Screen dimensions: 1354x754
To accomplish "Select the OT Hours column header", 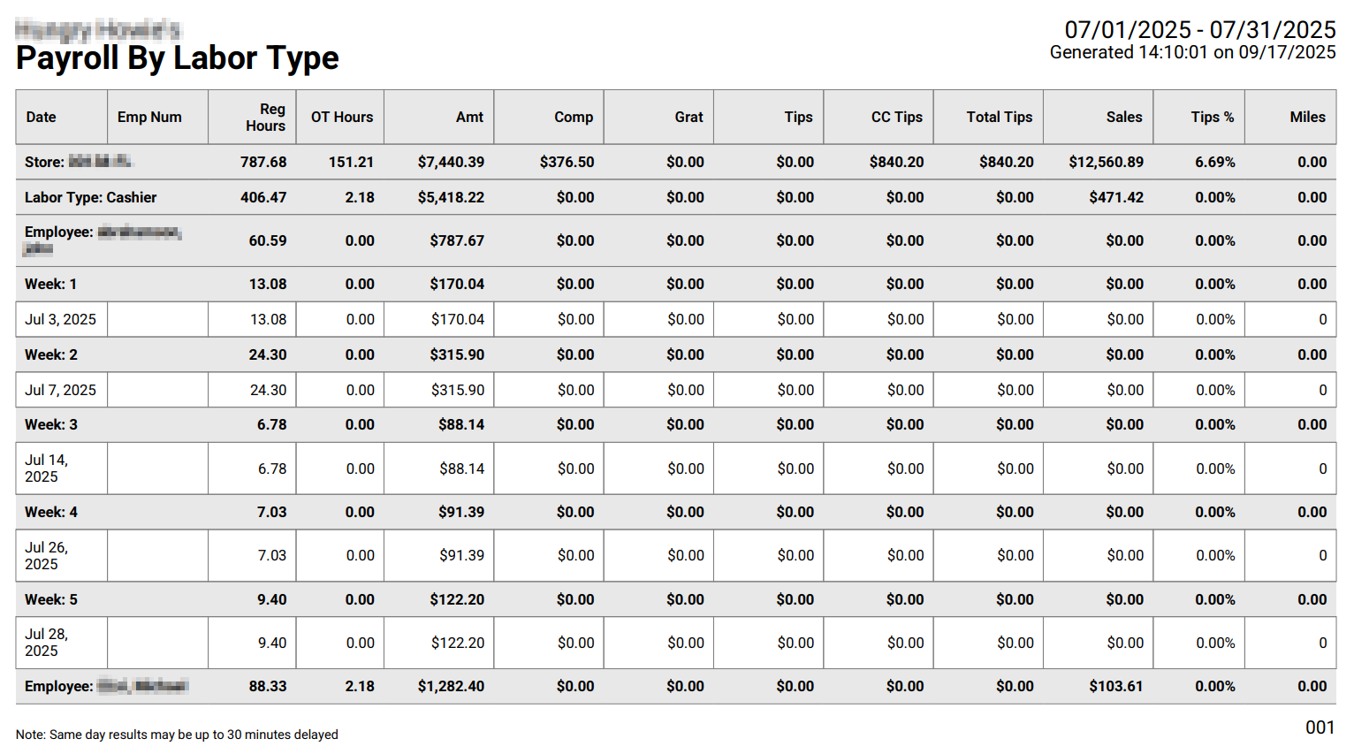I will tap(340, 117).
